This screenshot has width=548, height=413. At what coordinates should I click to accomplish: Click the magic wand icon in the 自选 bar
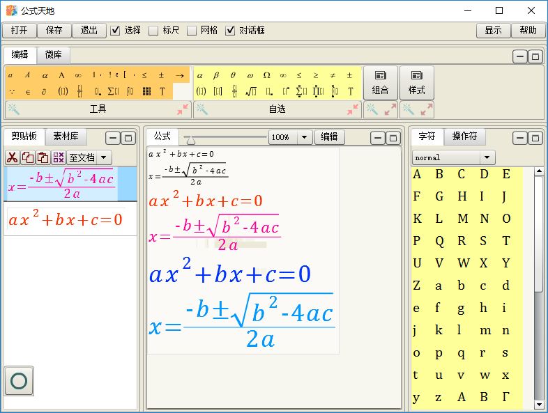[x=202, y=109]
